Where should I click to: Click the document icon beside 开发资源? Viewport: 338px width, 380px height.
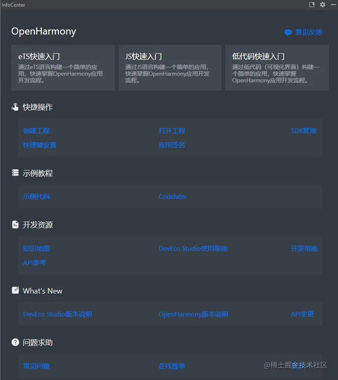(x=15, y=225)
